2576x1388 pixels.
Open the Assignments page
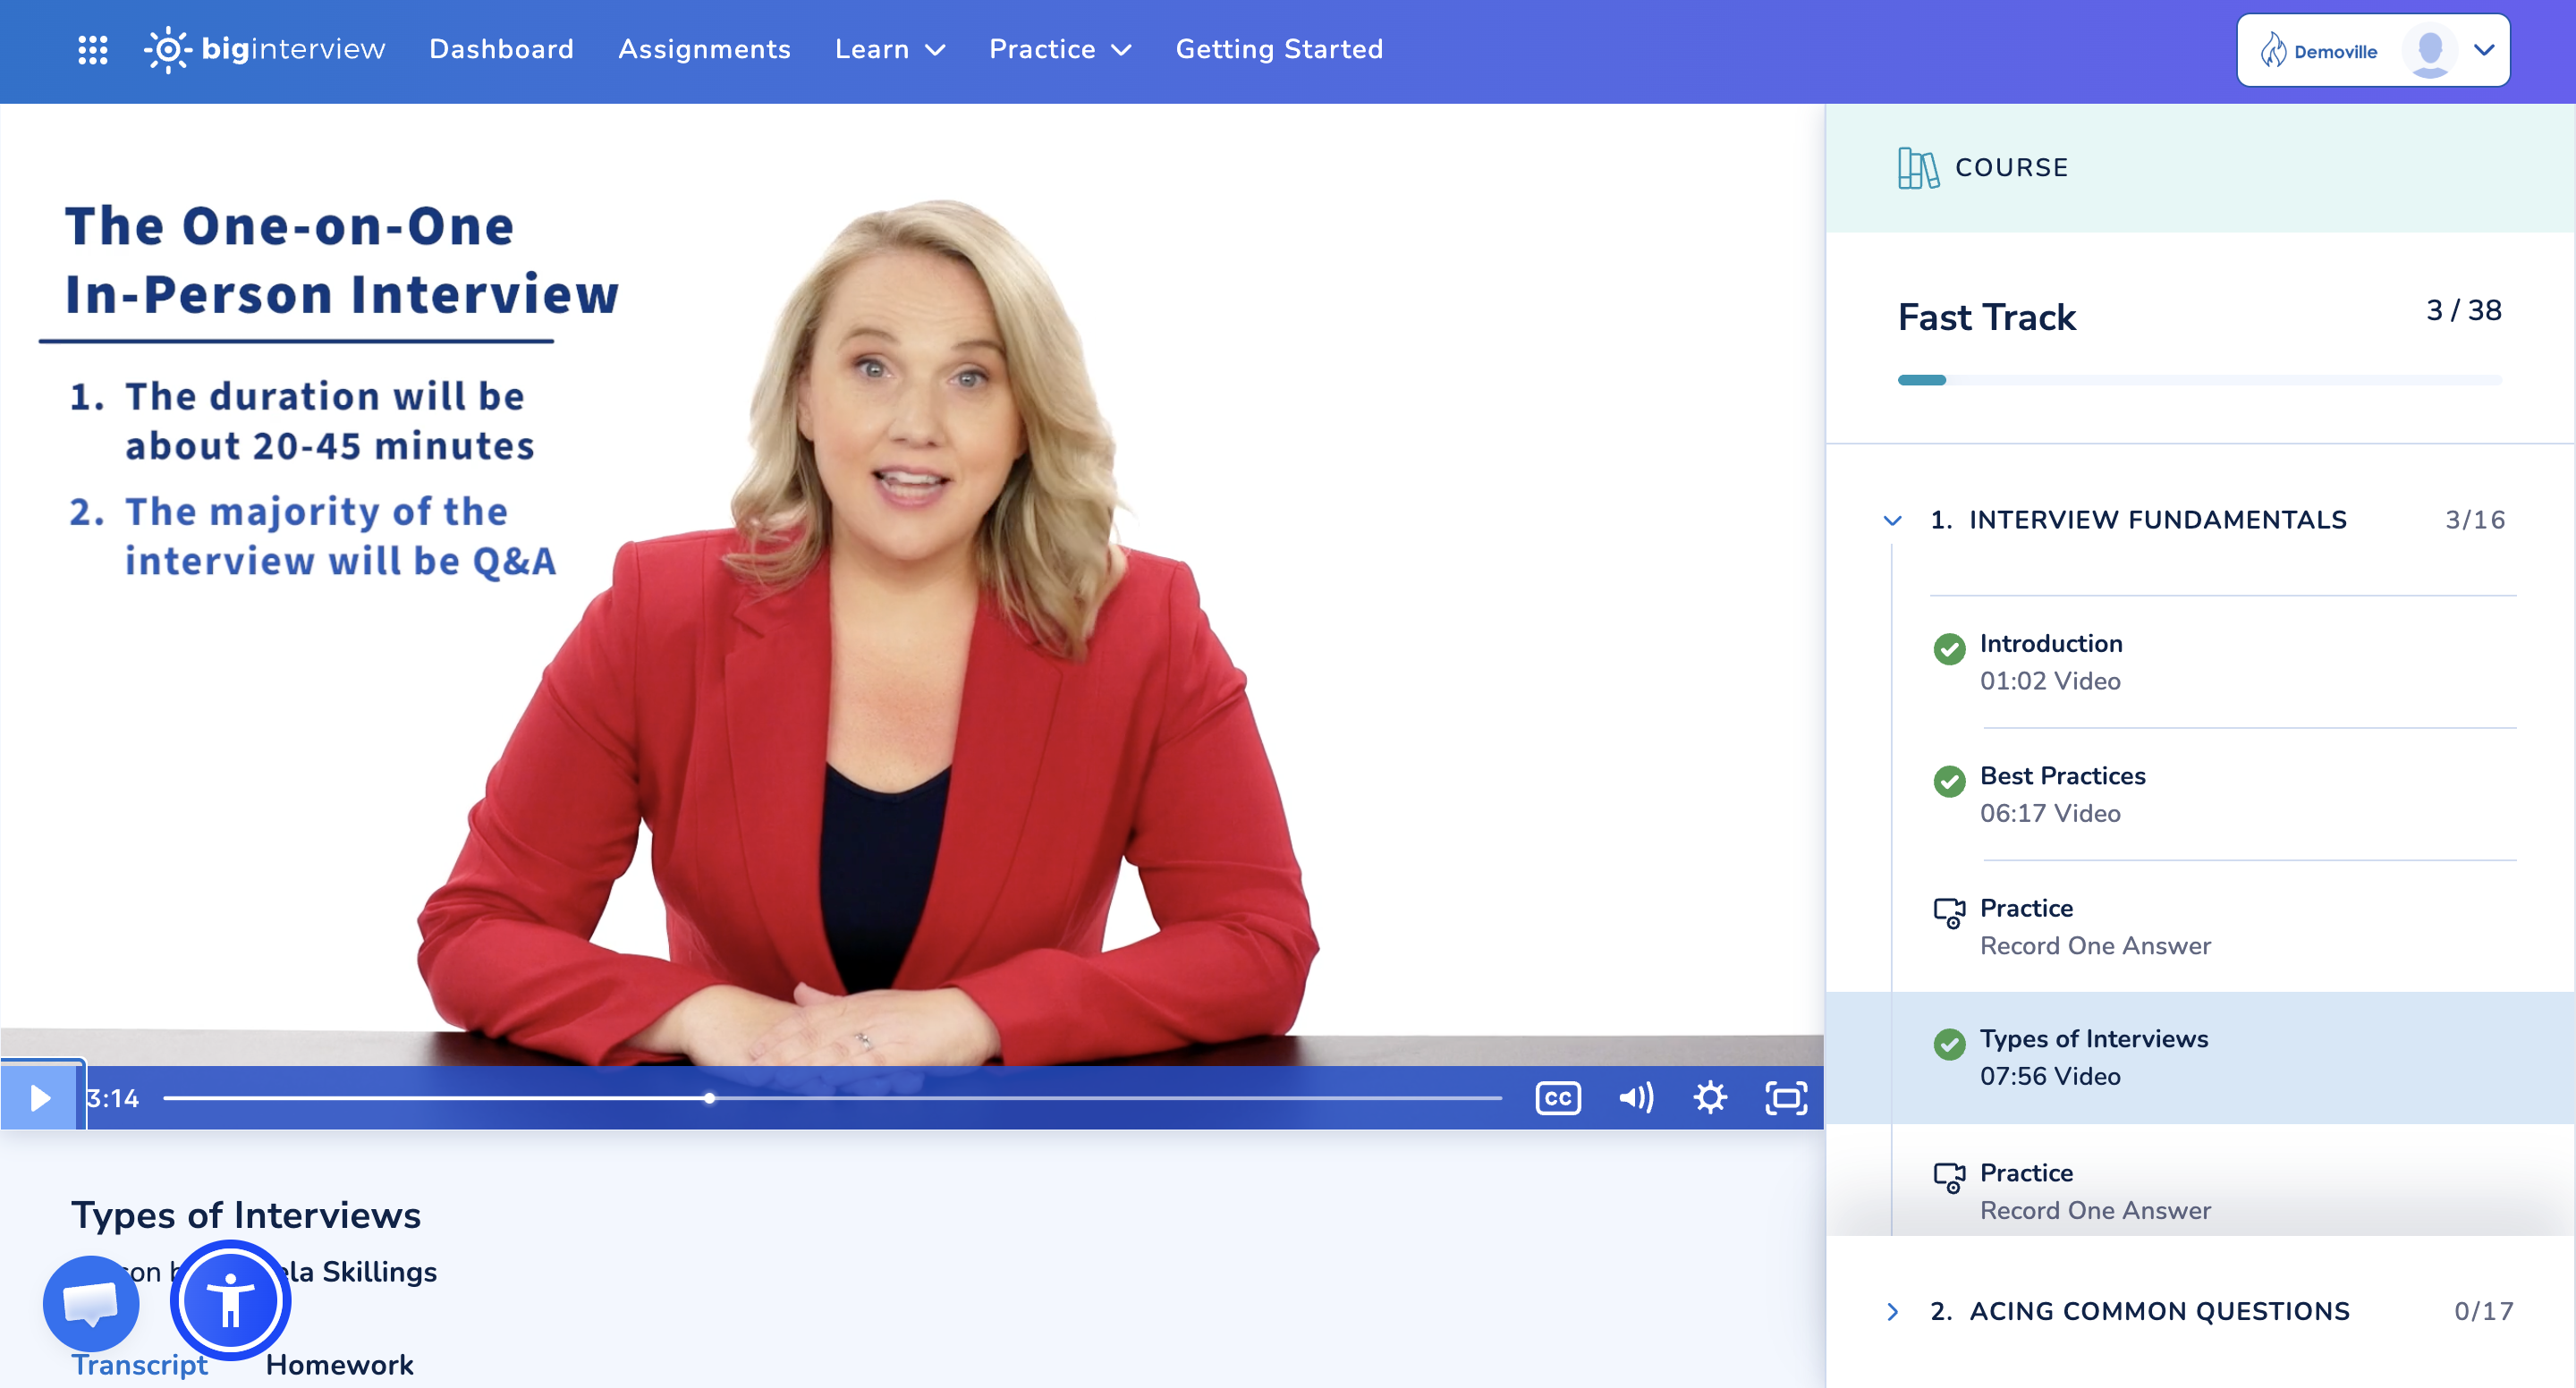pyautogui.click(x=704, y=49)
